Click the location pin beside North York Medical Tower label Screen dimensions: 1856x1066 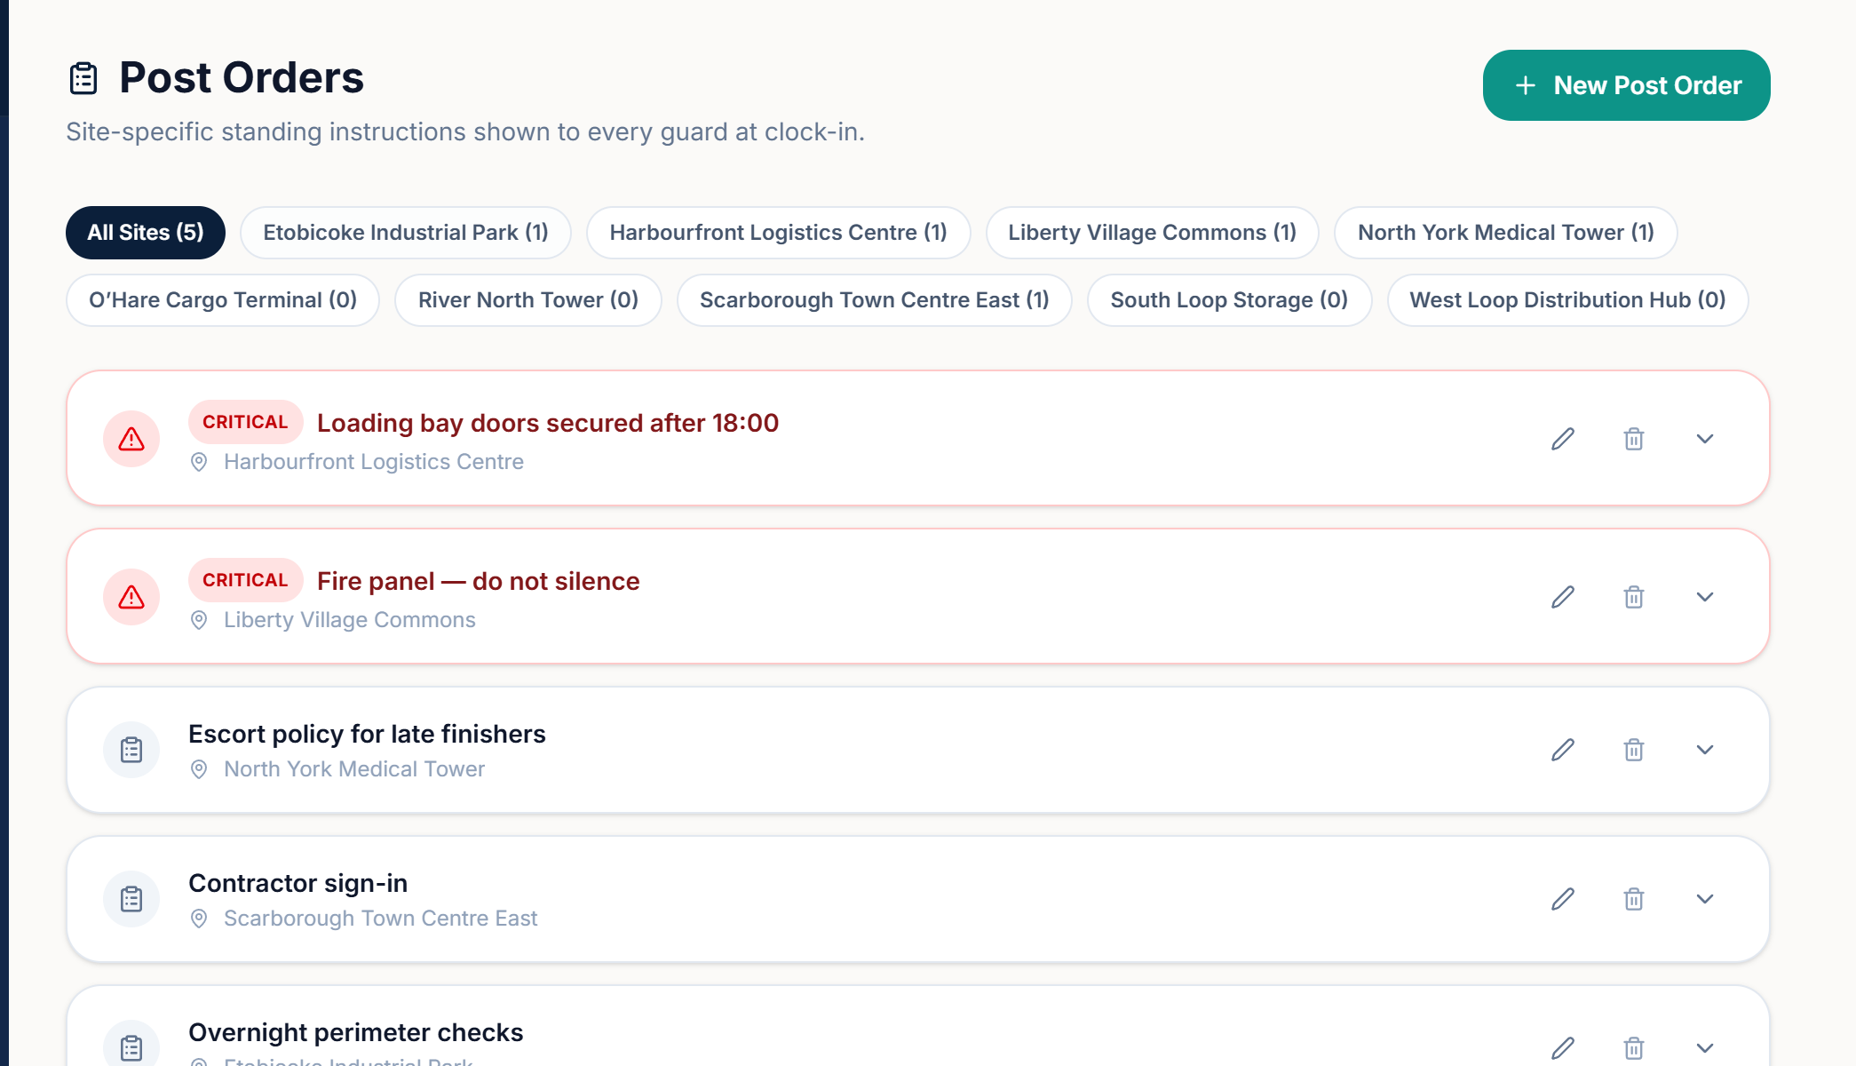(x=199, y=769)
